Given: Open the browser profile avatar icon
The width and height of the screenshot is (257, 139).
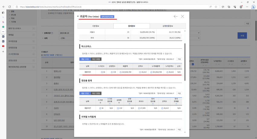Looking at the screenshot, I should coord(241,7).
